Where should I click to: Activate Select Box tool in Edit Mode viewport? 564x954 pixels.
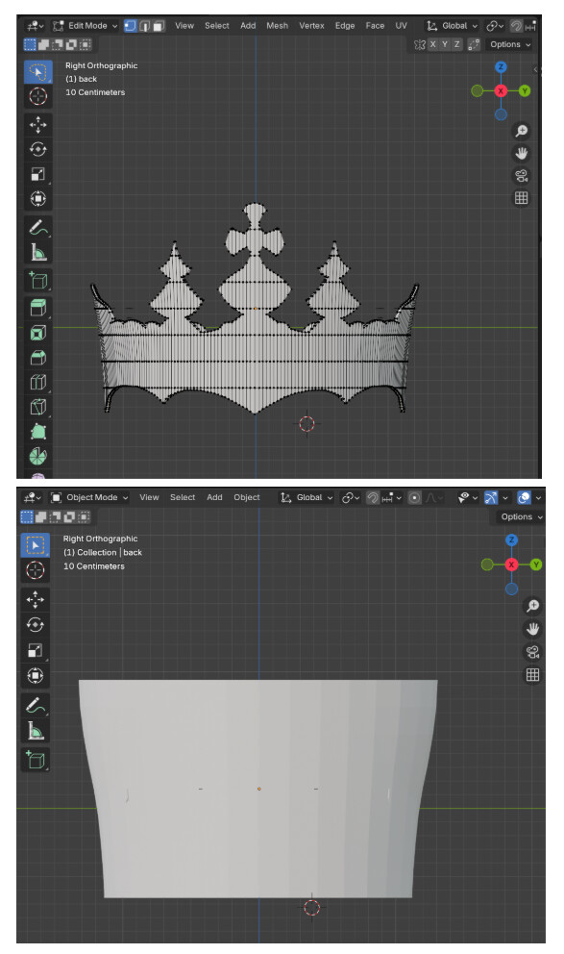coord(37,72)
